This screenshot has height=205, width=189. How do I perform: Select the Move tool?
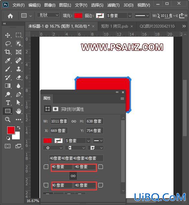tap(7, 35)
